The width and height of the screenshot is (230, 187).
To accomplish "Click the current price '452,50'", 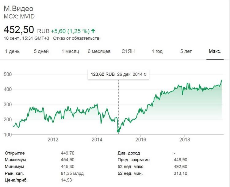I will pos(19,30).
